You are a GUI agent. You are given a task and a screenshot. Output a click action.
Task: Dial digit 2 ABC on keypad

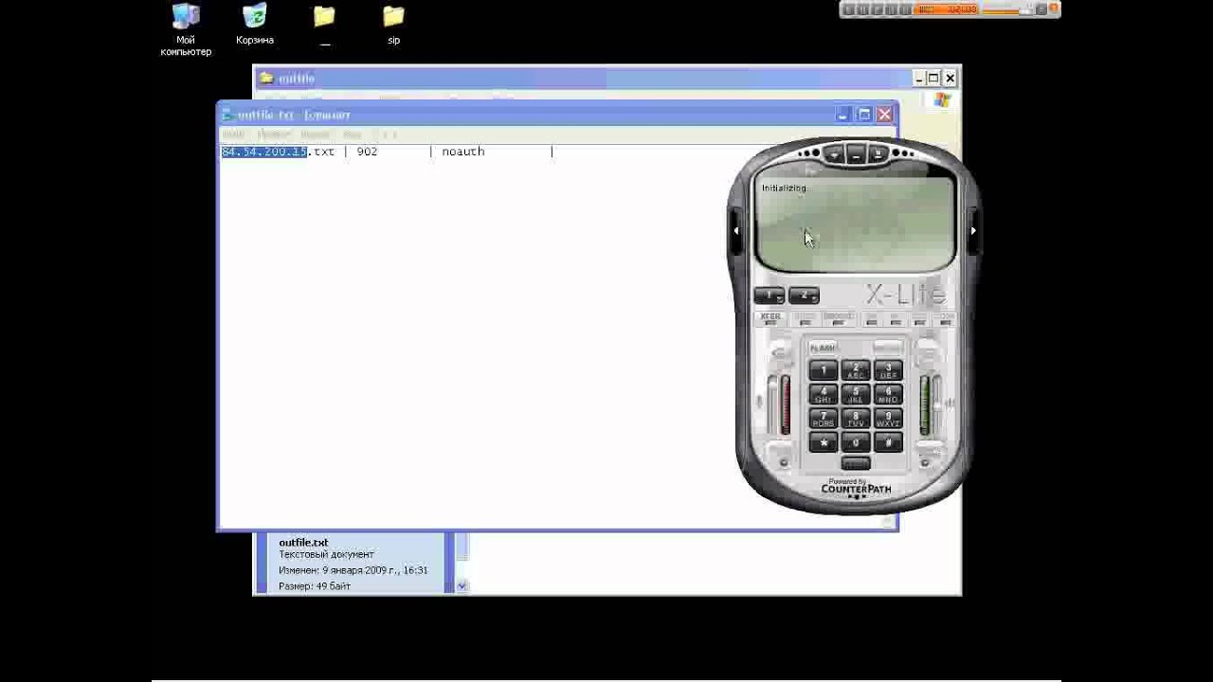[856, 369]
